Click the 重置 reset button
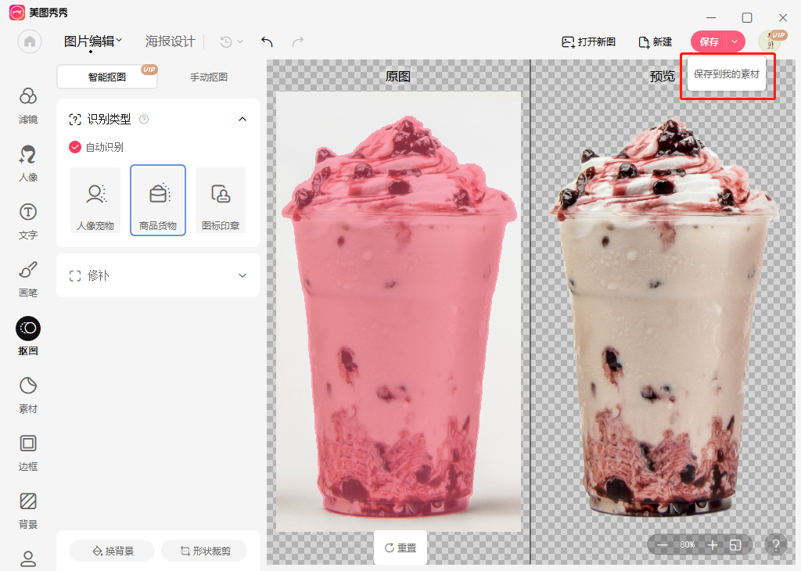This screenshot has width=801, height=571. (400, 548)
